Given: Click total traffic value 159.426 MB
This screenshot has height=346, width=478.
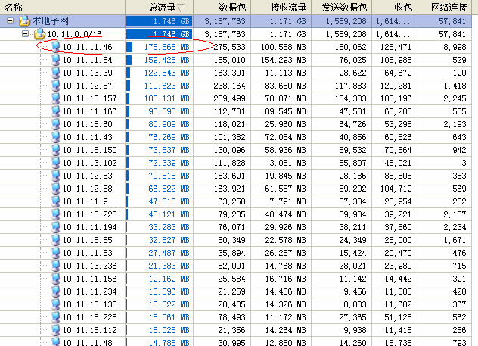Looking at the screenshot, I should click(166, 60).
